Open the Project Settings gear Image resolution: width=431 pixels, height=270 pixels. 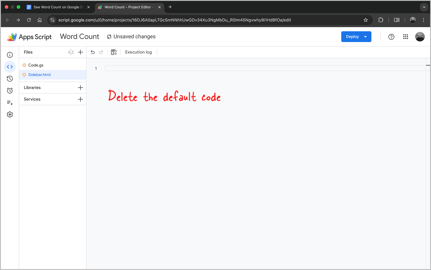click(x=10, y=114)
